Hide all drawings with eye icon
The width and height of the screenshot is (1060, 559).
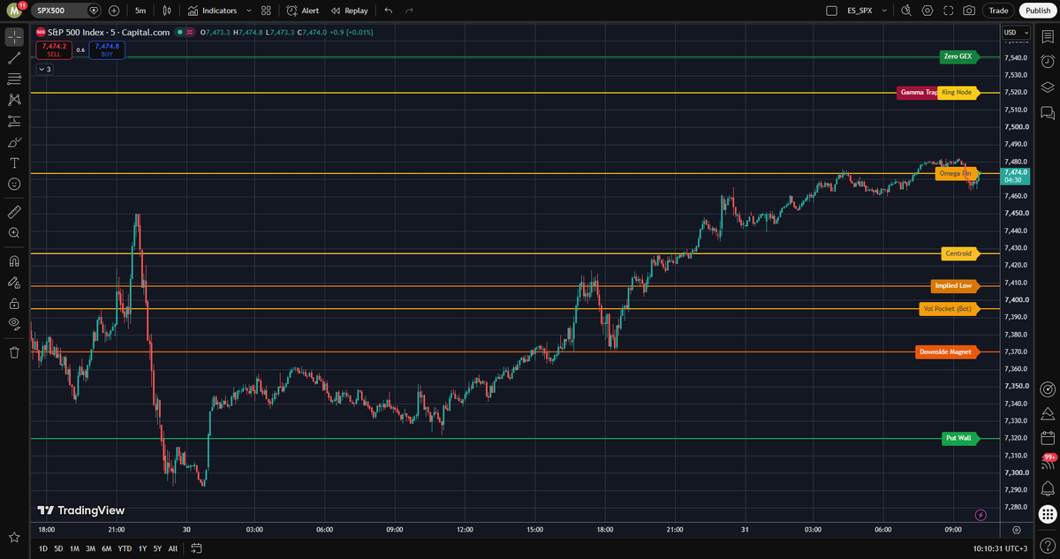(x=14, y=324)
